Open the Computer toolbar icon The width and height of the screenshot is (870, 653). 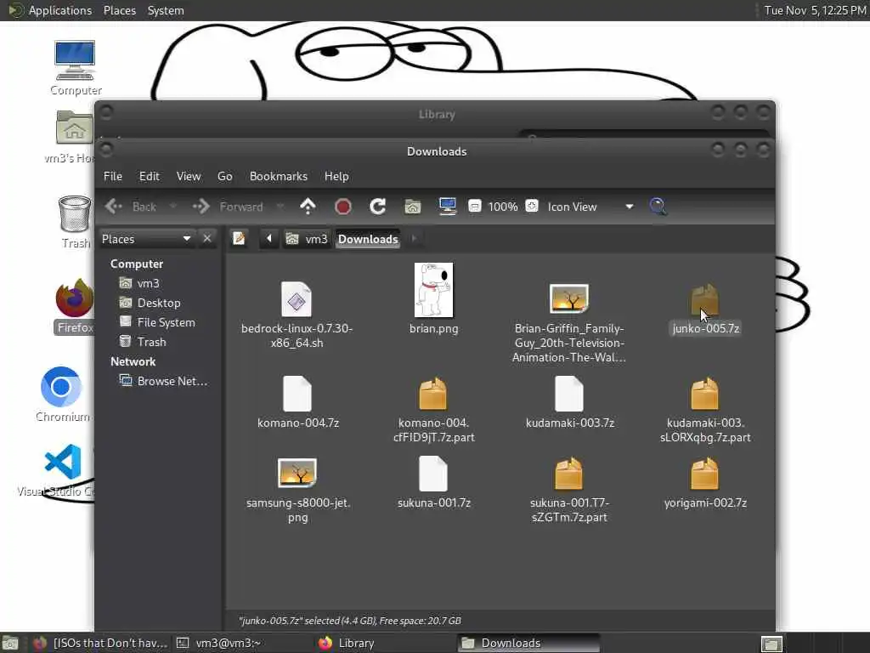point(447,207)
